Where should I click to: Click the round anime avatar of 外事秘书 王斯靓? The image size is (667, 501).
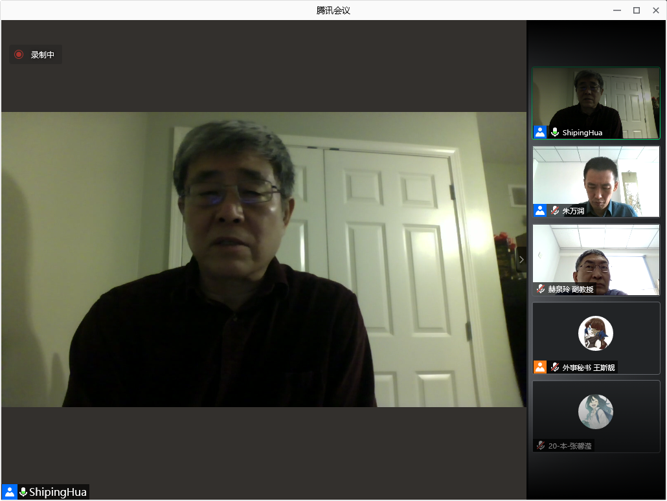tap(595, 333)
